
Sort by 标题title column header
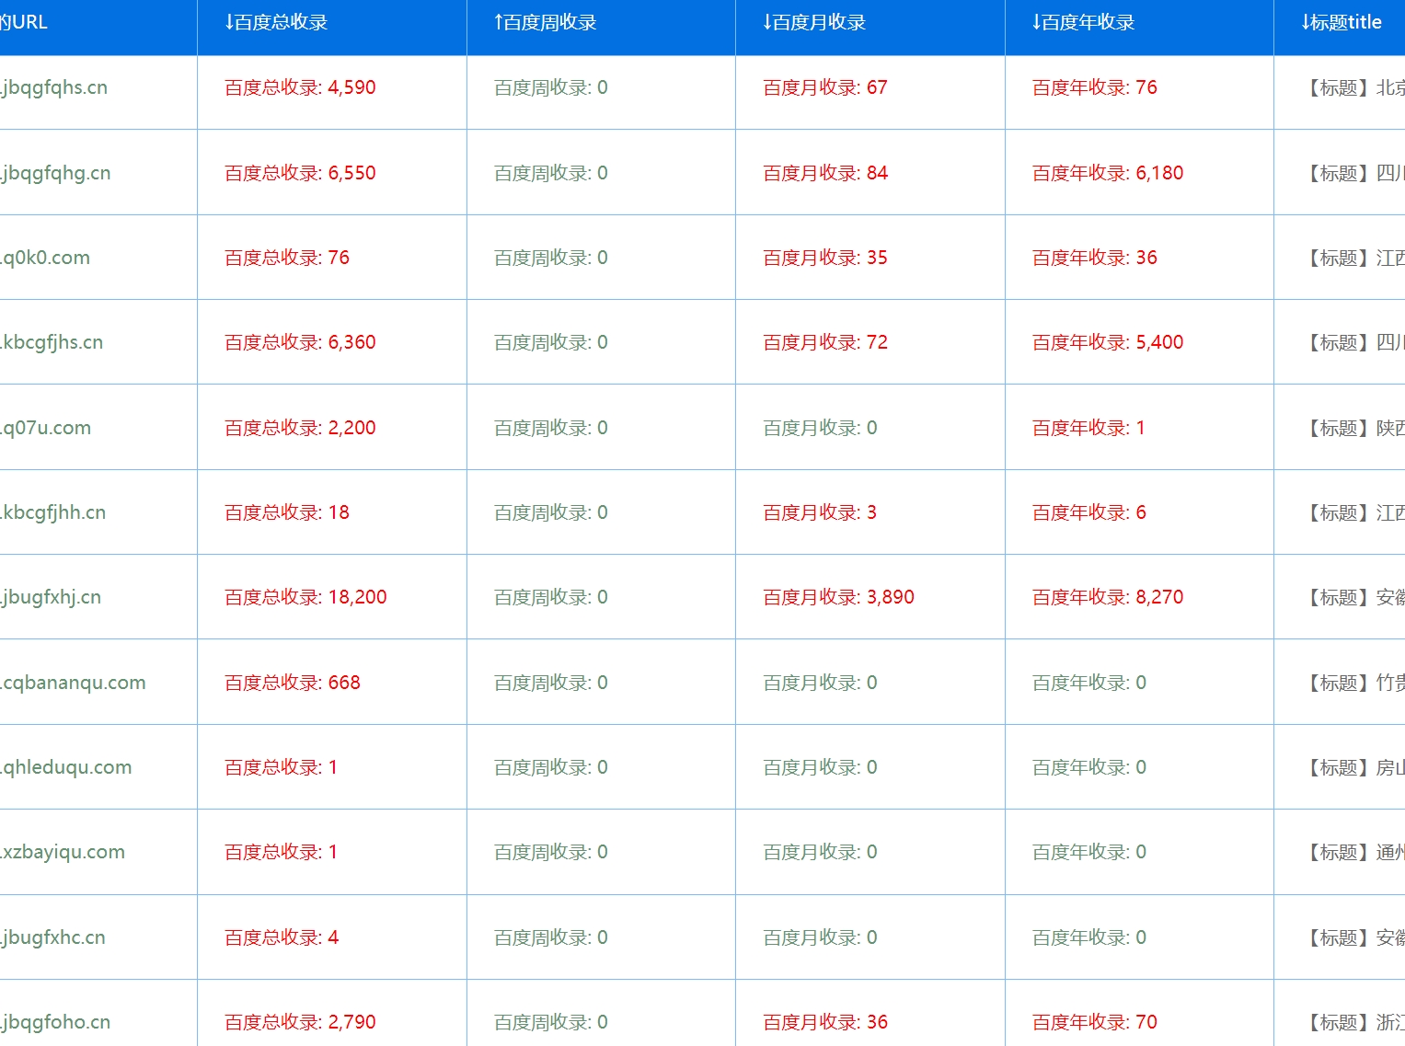(1342, 23)
